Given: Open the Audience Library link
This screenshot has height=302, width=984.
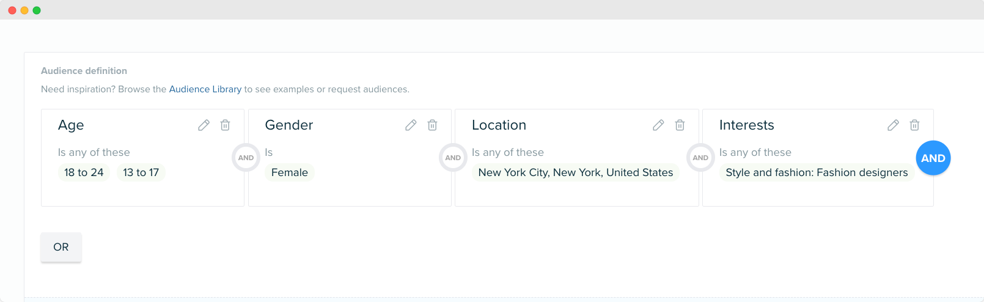Looking at the screenshot, I should point(205,89).
